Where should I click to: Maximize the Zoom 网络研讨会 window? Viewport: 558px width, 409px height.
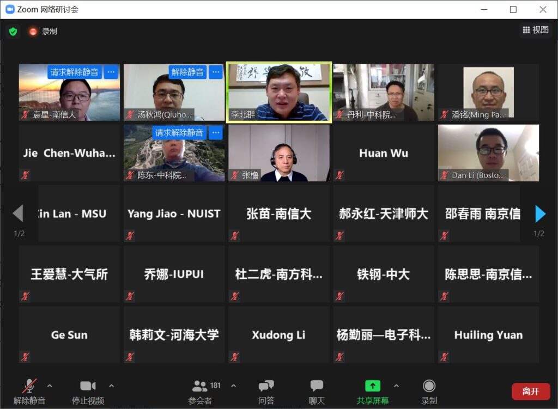point(513,9)
